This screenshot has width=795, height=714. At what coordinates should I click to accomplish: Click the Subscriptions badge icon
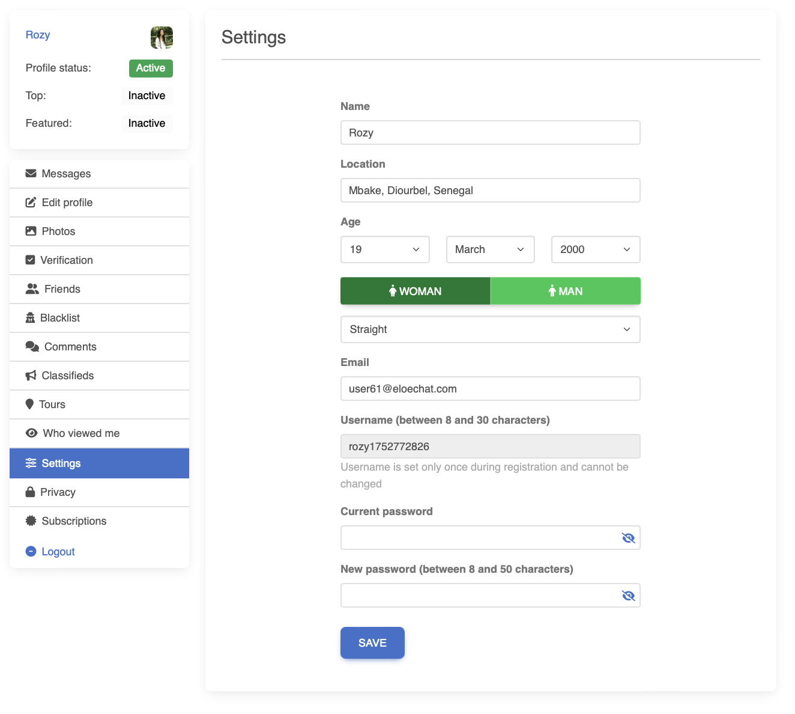31,521
